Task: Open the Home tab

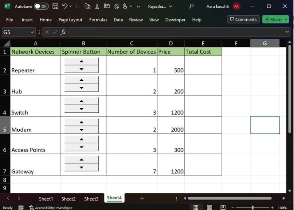Action: pos(46,20)
